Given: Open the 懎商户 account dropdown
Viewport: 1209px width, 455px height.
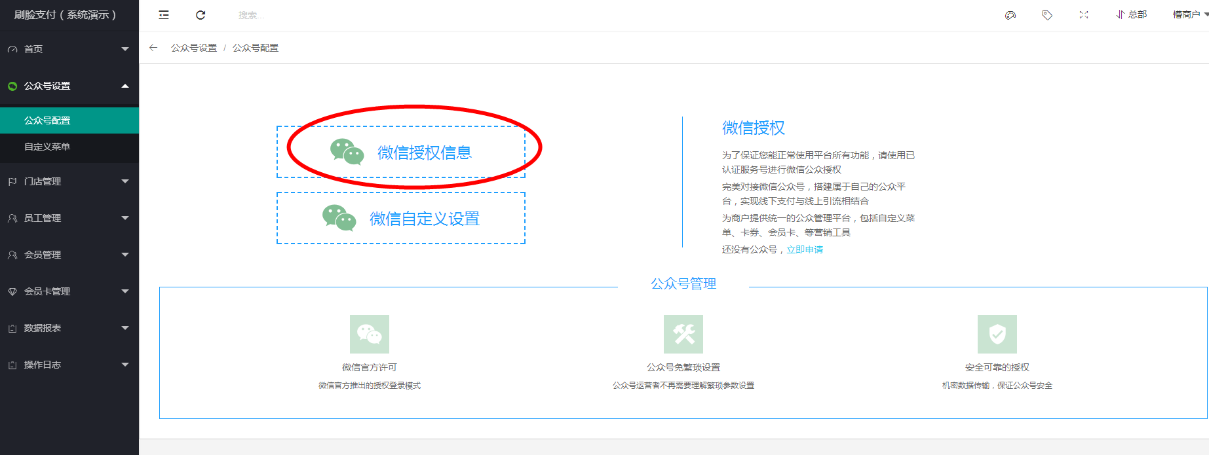Looking at the screenshot, I should click(1190, 14).
